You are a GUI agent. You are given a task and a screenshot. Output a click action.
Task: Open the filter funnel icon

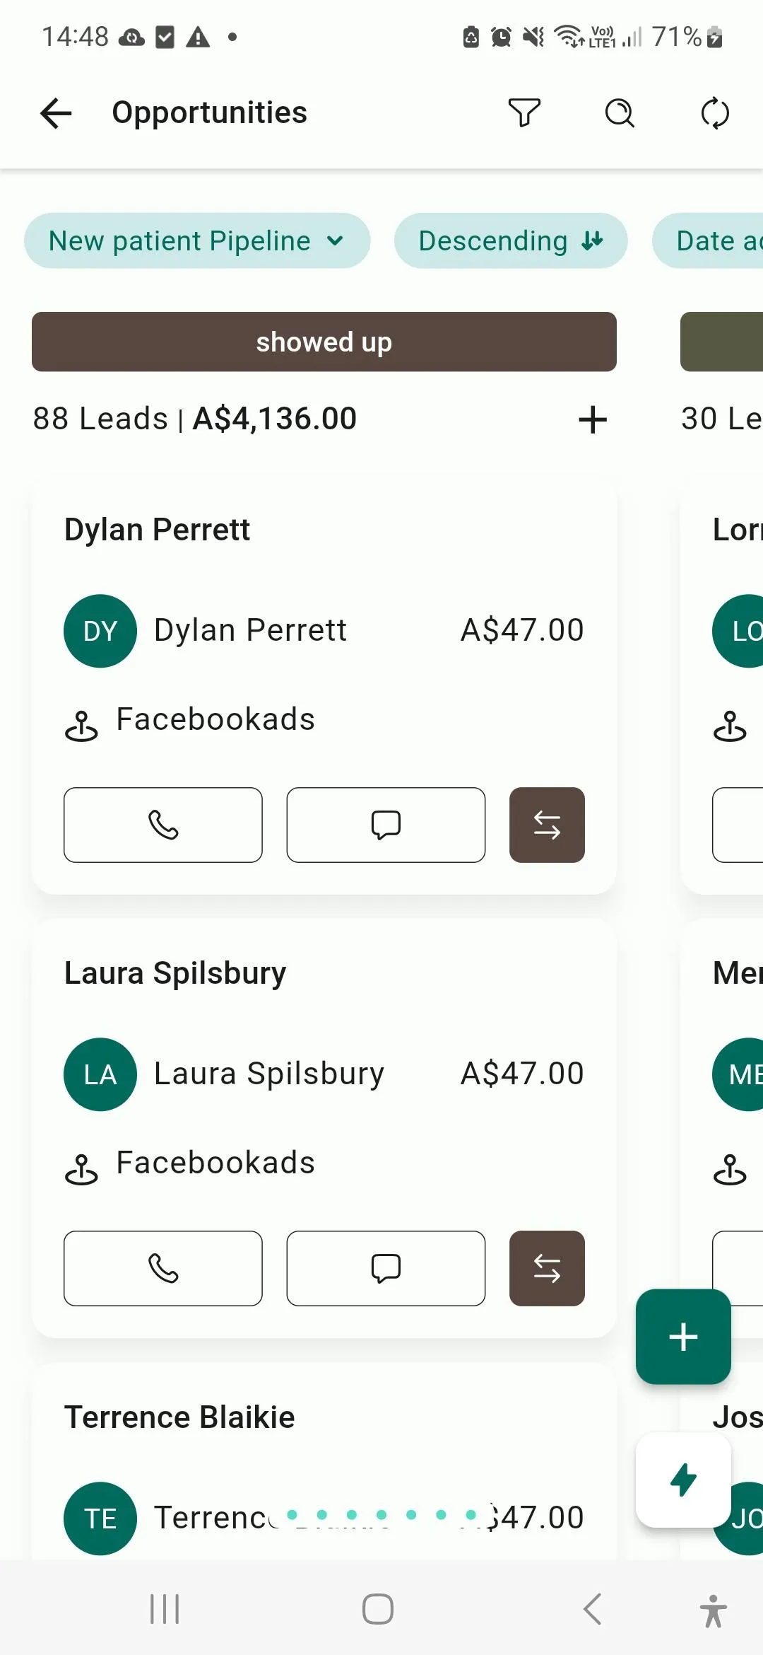[524, 113]
